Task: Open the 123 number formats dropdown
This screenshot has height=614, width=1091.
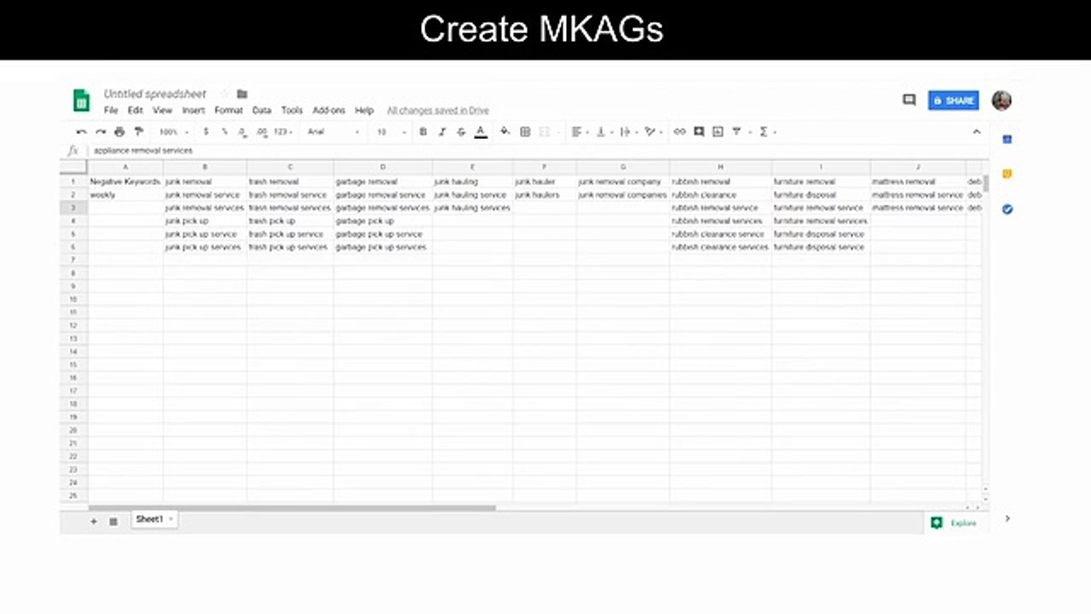Action: pyautogui.click(x=283, y=132)
